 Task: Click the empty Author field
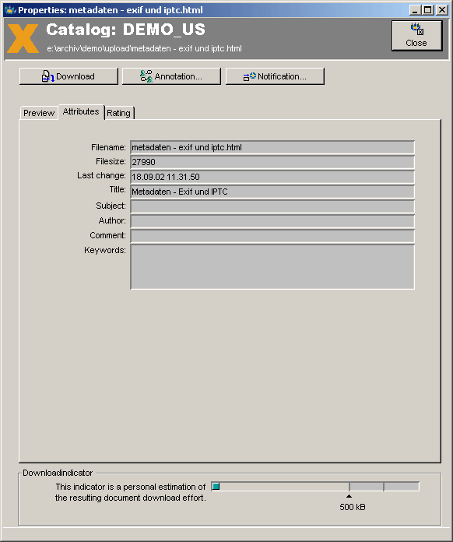tap(272, 222)
